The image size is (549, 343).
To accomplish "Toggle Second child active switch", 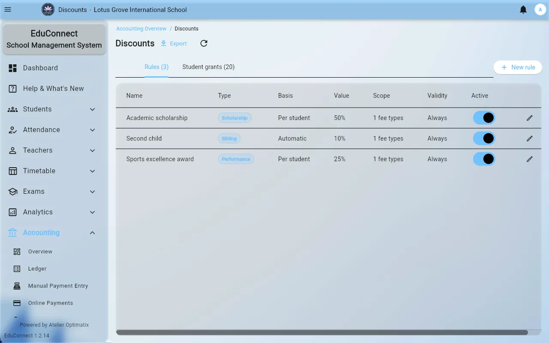I will click(484, 138).
